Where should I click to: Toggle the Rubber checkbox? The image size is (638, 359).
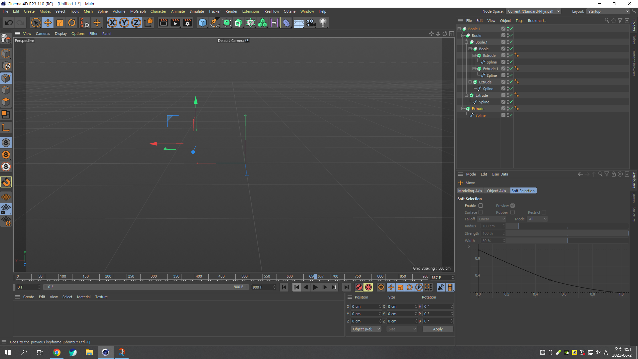(x=512, y=212)
